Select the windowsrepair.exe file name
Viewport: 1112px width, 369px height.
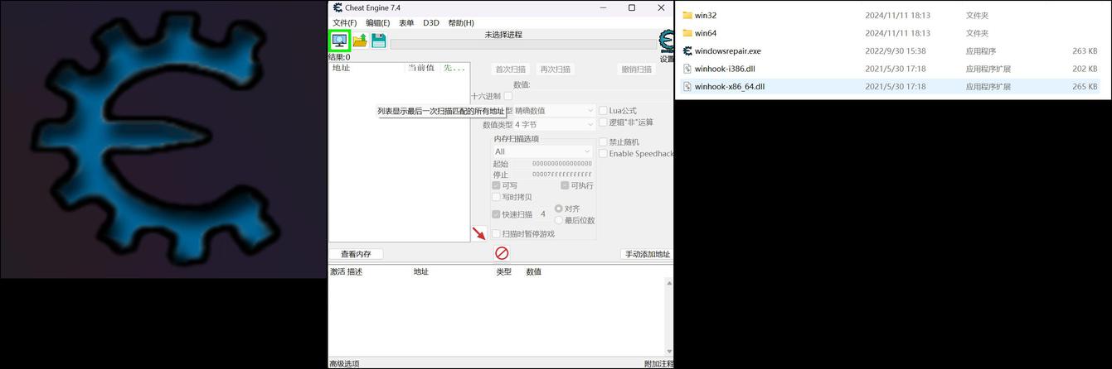[727, 50]
